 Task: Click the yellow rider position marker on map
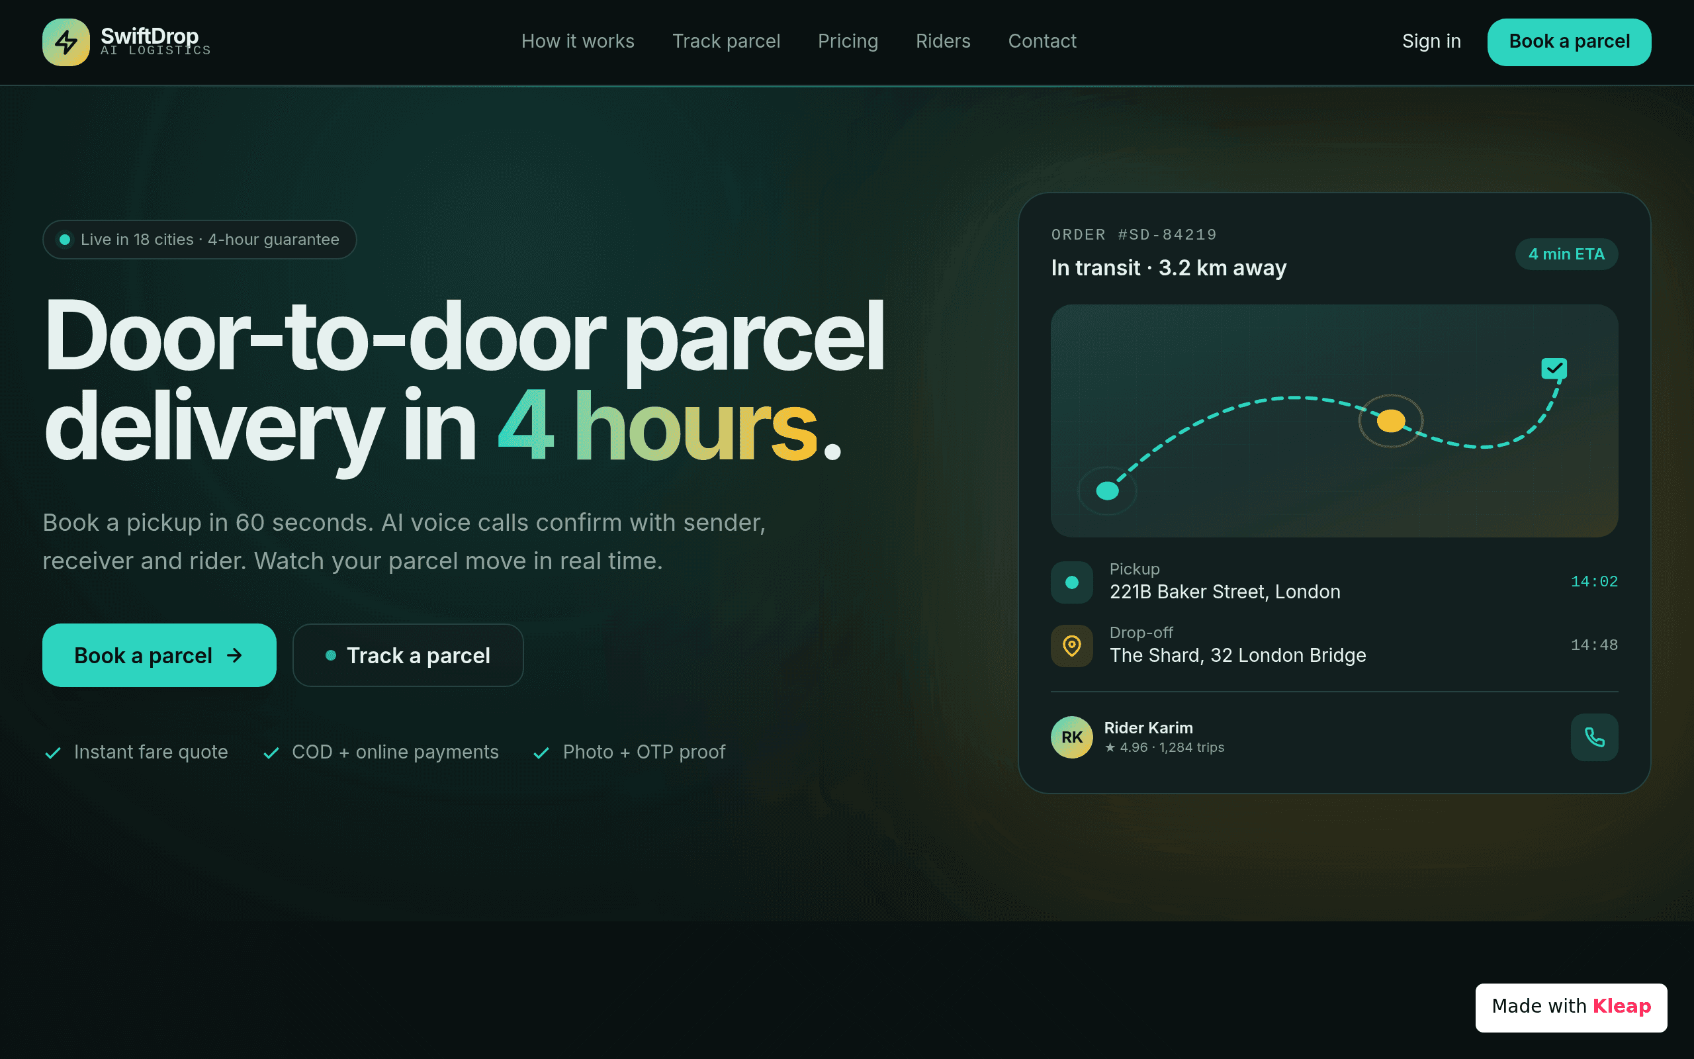pyautogui.click(x=1391, y=420)
